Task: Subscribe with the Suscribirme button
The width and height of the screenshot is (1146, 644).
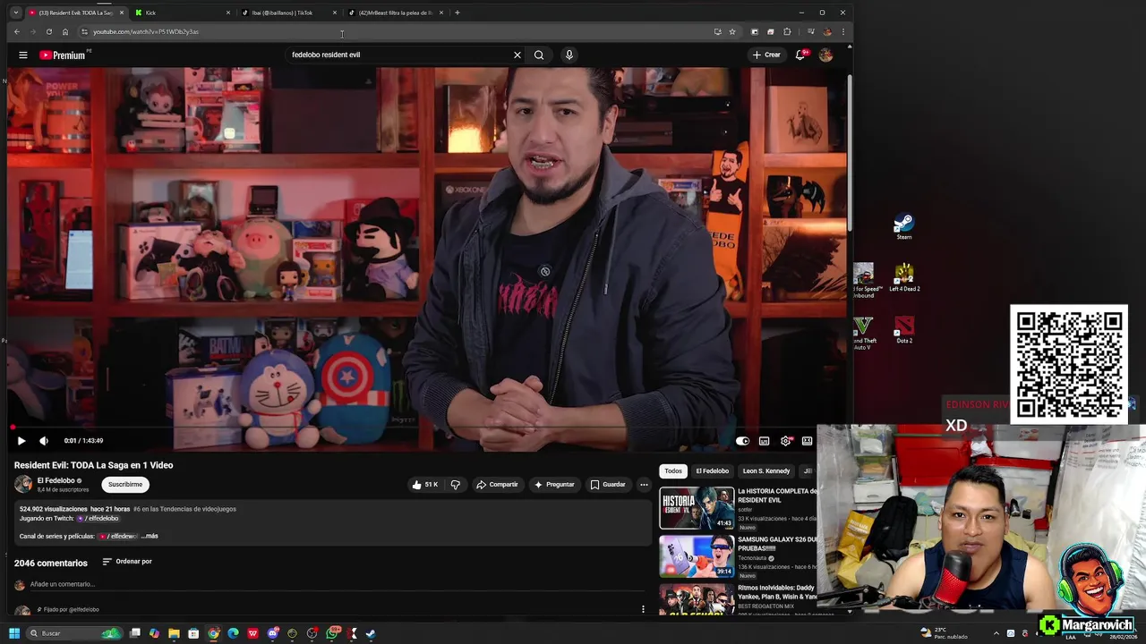Action: click(x=125, y=485)
